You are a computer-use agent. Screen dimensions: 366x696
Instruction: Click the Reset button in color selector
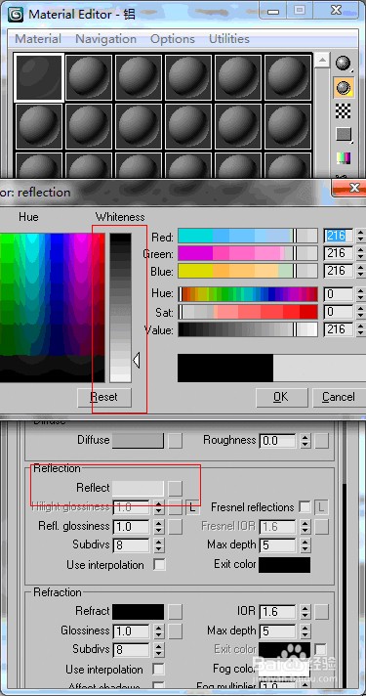click(104, 397)
